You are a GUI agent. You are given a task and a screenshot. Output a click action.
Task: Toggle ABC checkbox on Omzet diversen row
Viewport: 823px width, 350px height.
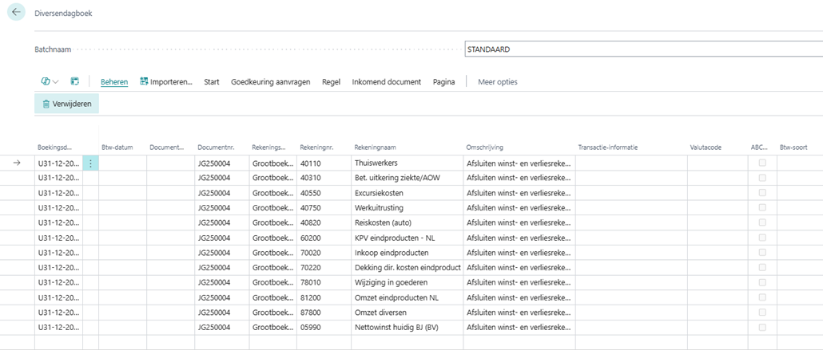(x=762, y=313)
